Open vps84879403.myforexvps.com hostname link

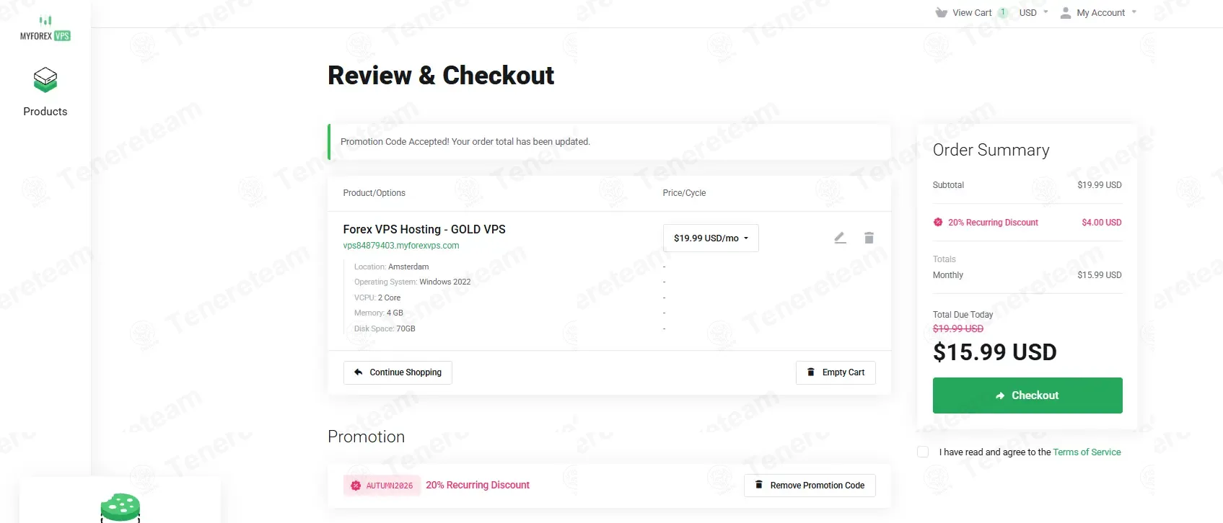coord(401,246)
